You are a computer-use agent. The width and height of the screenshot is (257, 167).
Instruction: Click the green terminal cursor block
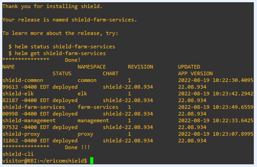(92, 160)
